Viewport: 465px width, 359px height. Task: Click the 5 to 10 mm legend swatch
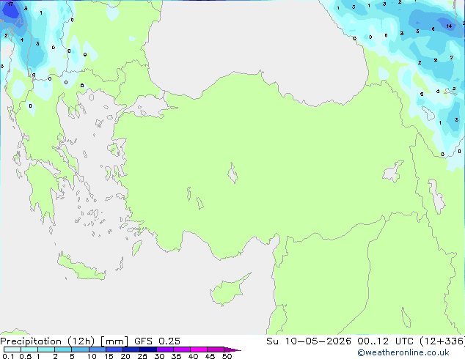point(80,349)
